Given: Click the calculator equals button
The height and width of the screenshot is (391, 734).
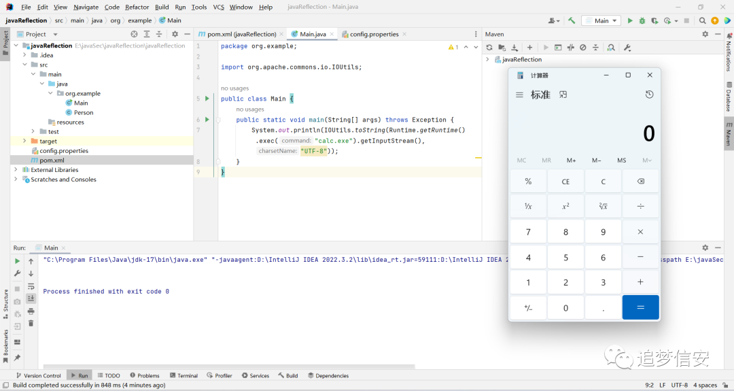Looking at the screenshot, I should click(640, 307).
